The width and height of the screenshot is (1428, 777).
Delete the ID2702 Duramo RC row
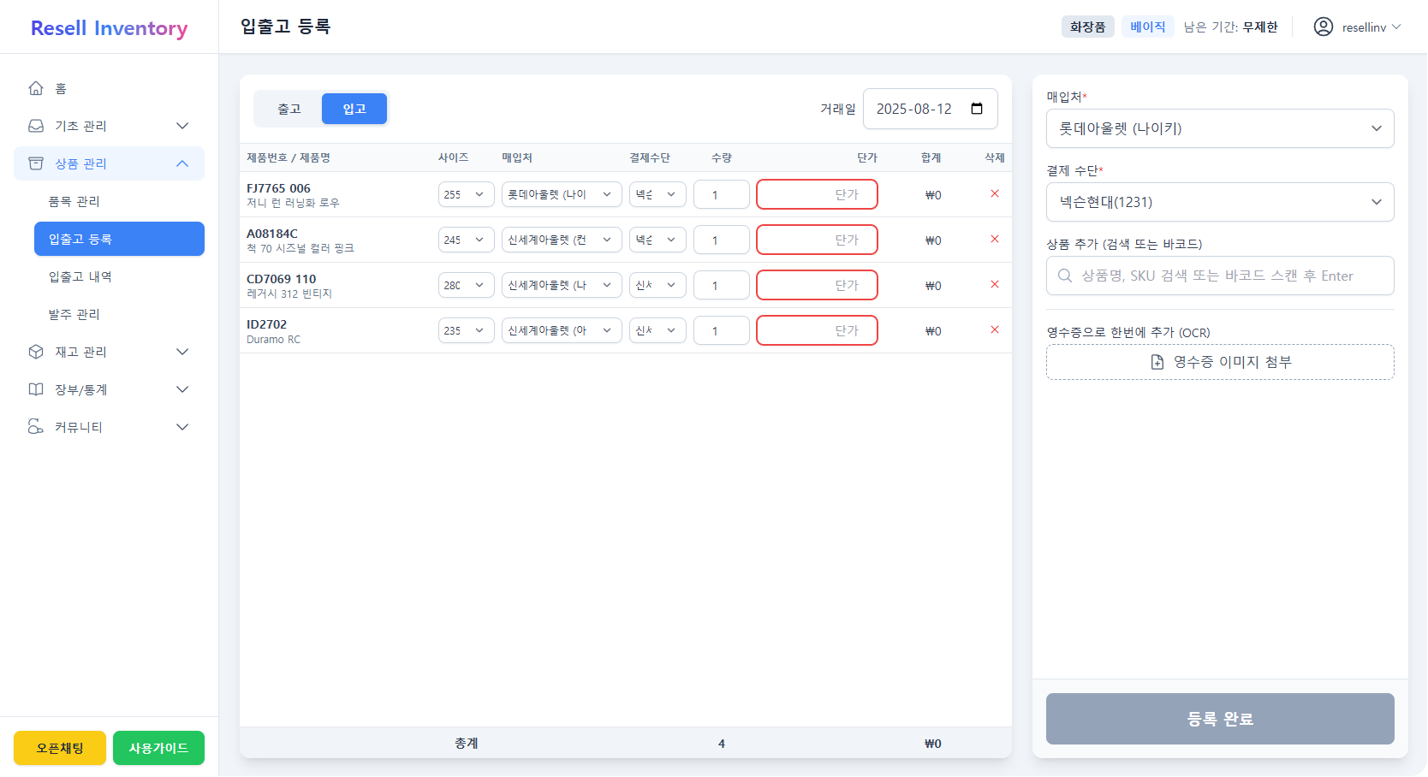click(x=994, y=329)
